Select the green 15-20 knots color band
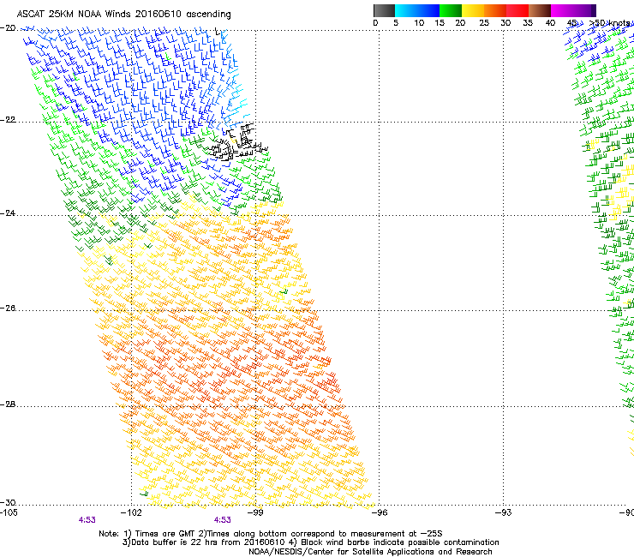Screen dimensions: 634x557 (451, 10)
